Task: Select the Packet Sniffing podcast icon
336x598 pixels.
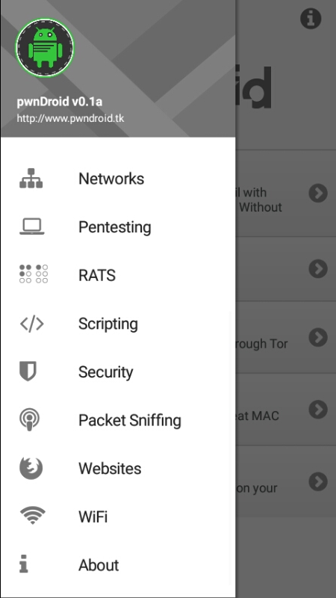Action: (x=29, y=419)
